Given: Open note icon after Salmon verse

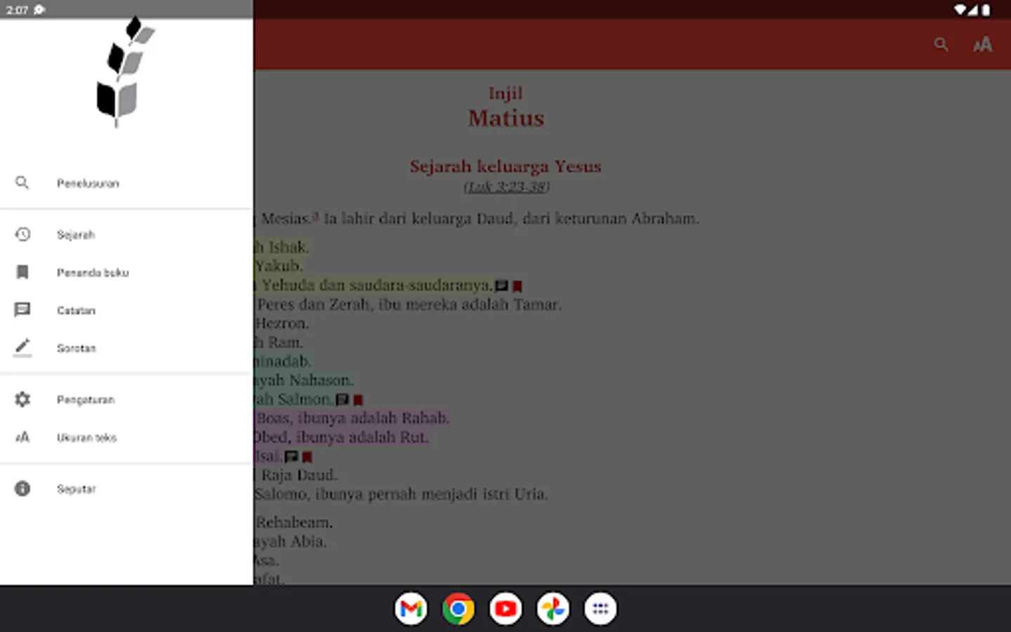Looking at the screenshot, I should 342,400.
